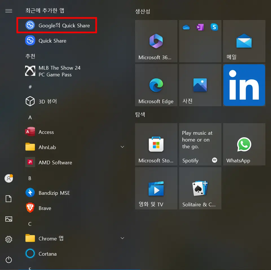Open the Microsoft Edge tile
Screen dimensions: 271x270
pos(156,85)
